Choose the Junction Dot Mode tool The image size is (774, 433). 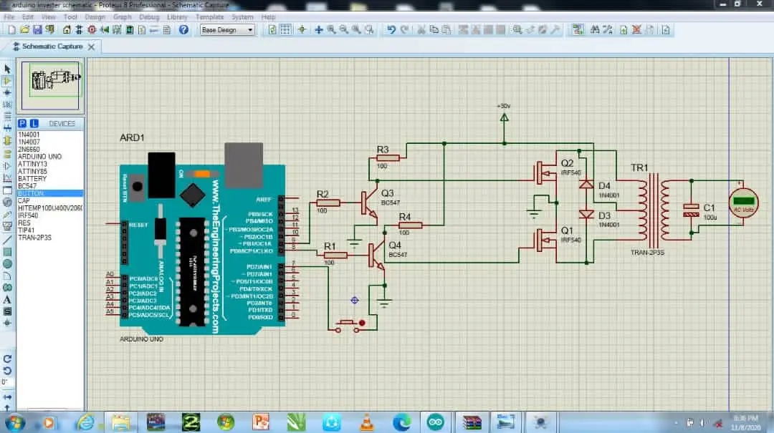(7, 92)
